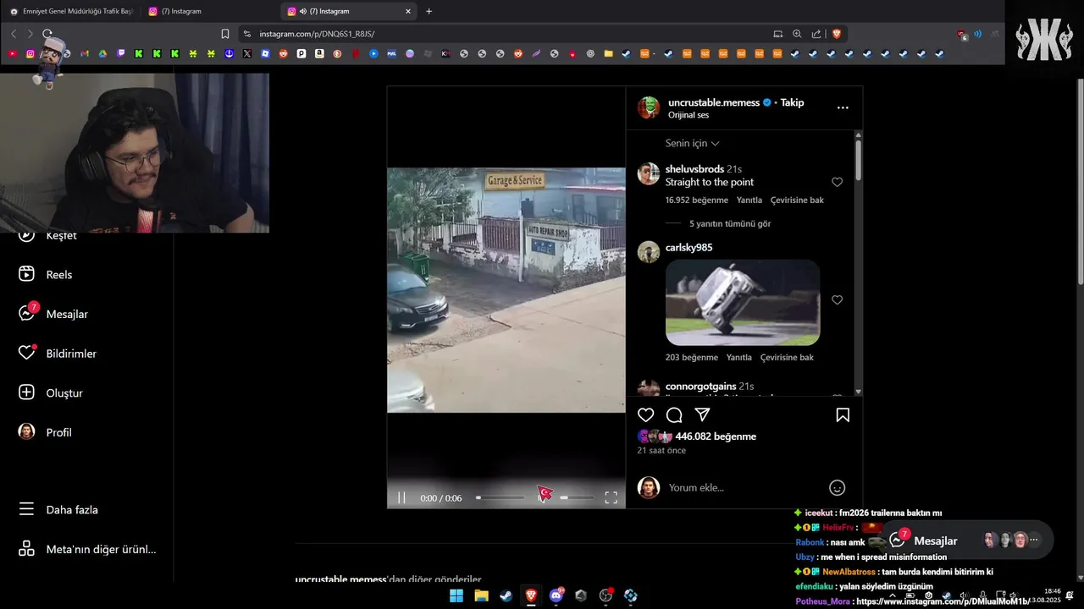Image resolution: width=1084 pixels, height=609 pixels.
Task: Open Mesajlar in the left sidebar
Action: tap(53, 314)
